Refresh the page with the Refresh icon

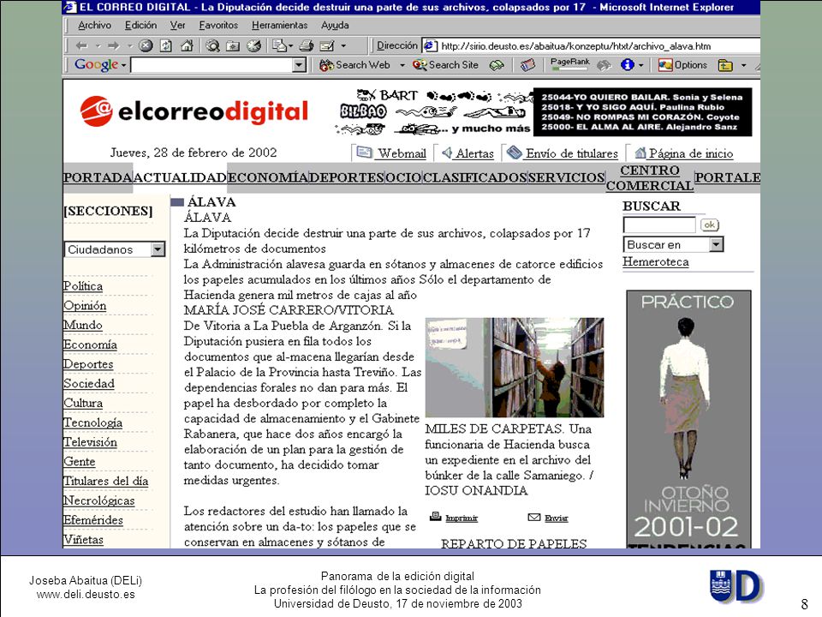[x=166, y=45]
